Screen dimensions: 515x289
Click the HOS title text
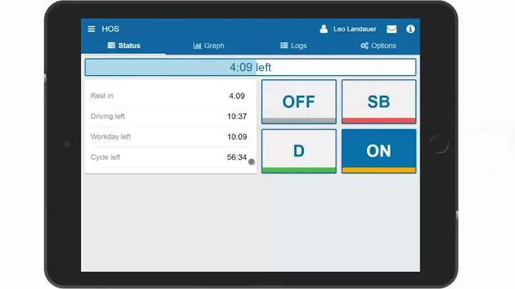(110, 29)
